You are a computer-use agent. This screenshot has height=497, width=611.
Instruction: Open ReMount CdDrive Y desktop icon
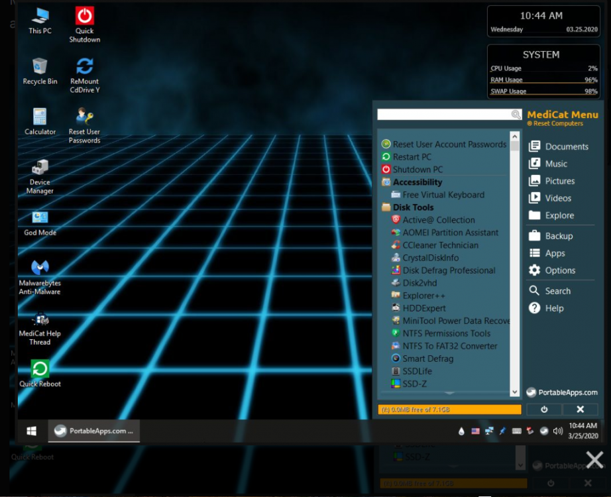click(x=84, y=67)
